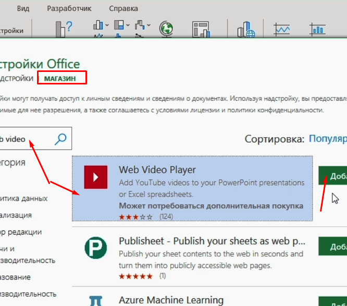Open the Вид ribbon tab
The image size is (347, 306).
pos(23,8)
